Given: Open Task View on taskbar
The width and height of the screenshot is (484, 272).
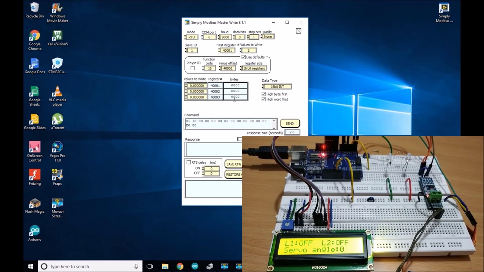Looking at the screenshot, I should pos(149,266).
